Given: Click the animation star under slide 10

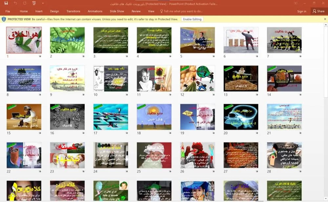Looking at the screenshot, I should pyautogui.click(x=127, y=95).
